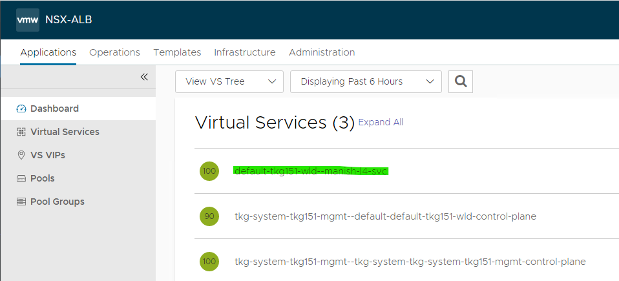Click the Pools sidebar icon
The height and width of the screenshot is (281, 619).
21,178
